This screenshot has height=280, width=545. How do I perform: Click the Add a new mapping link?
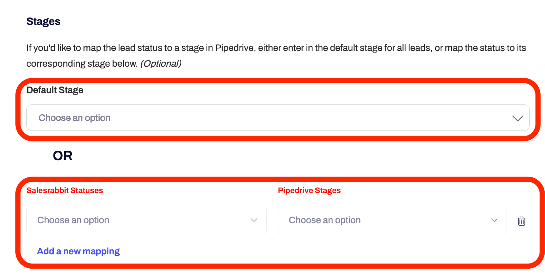(x=78, y=251)
